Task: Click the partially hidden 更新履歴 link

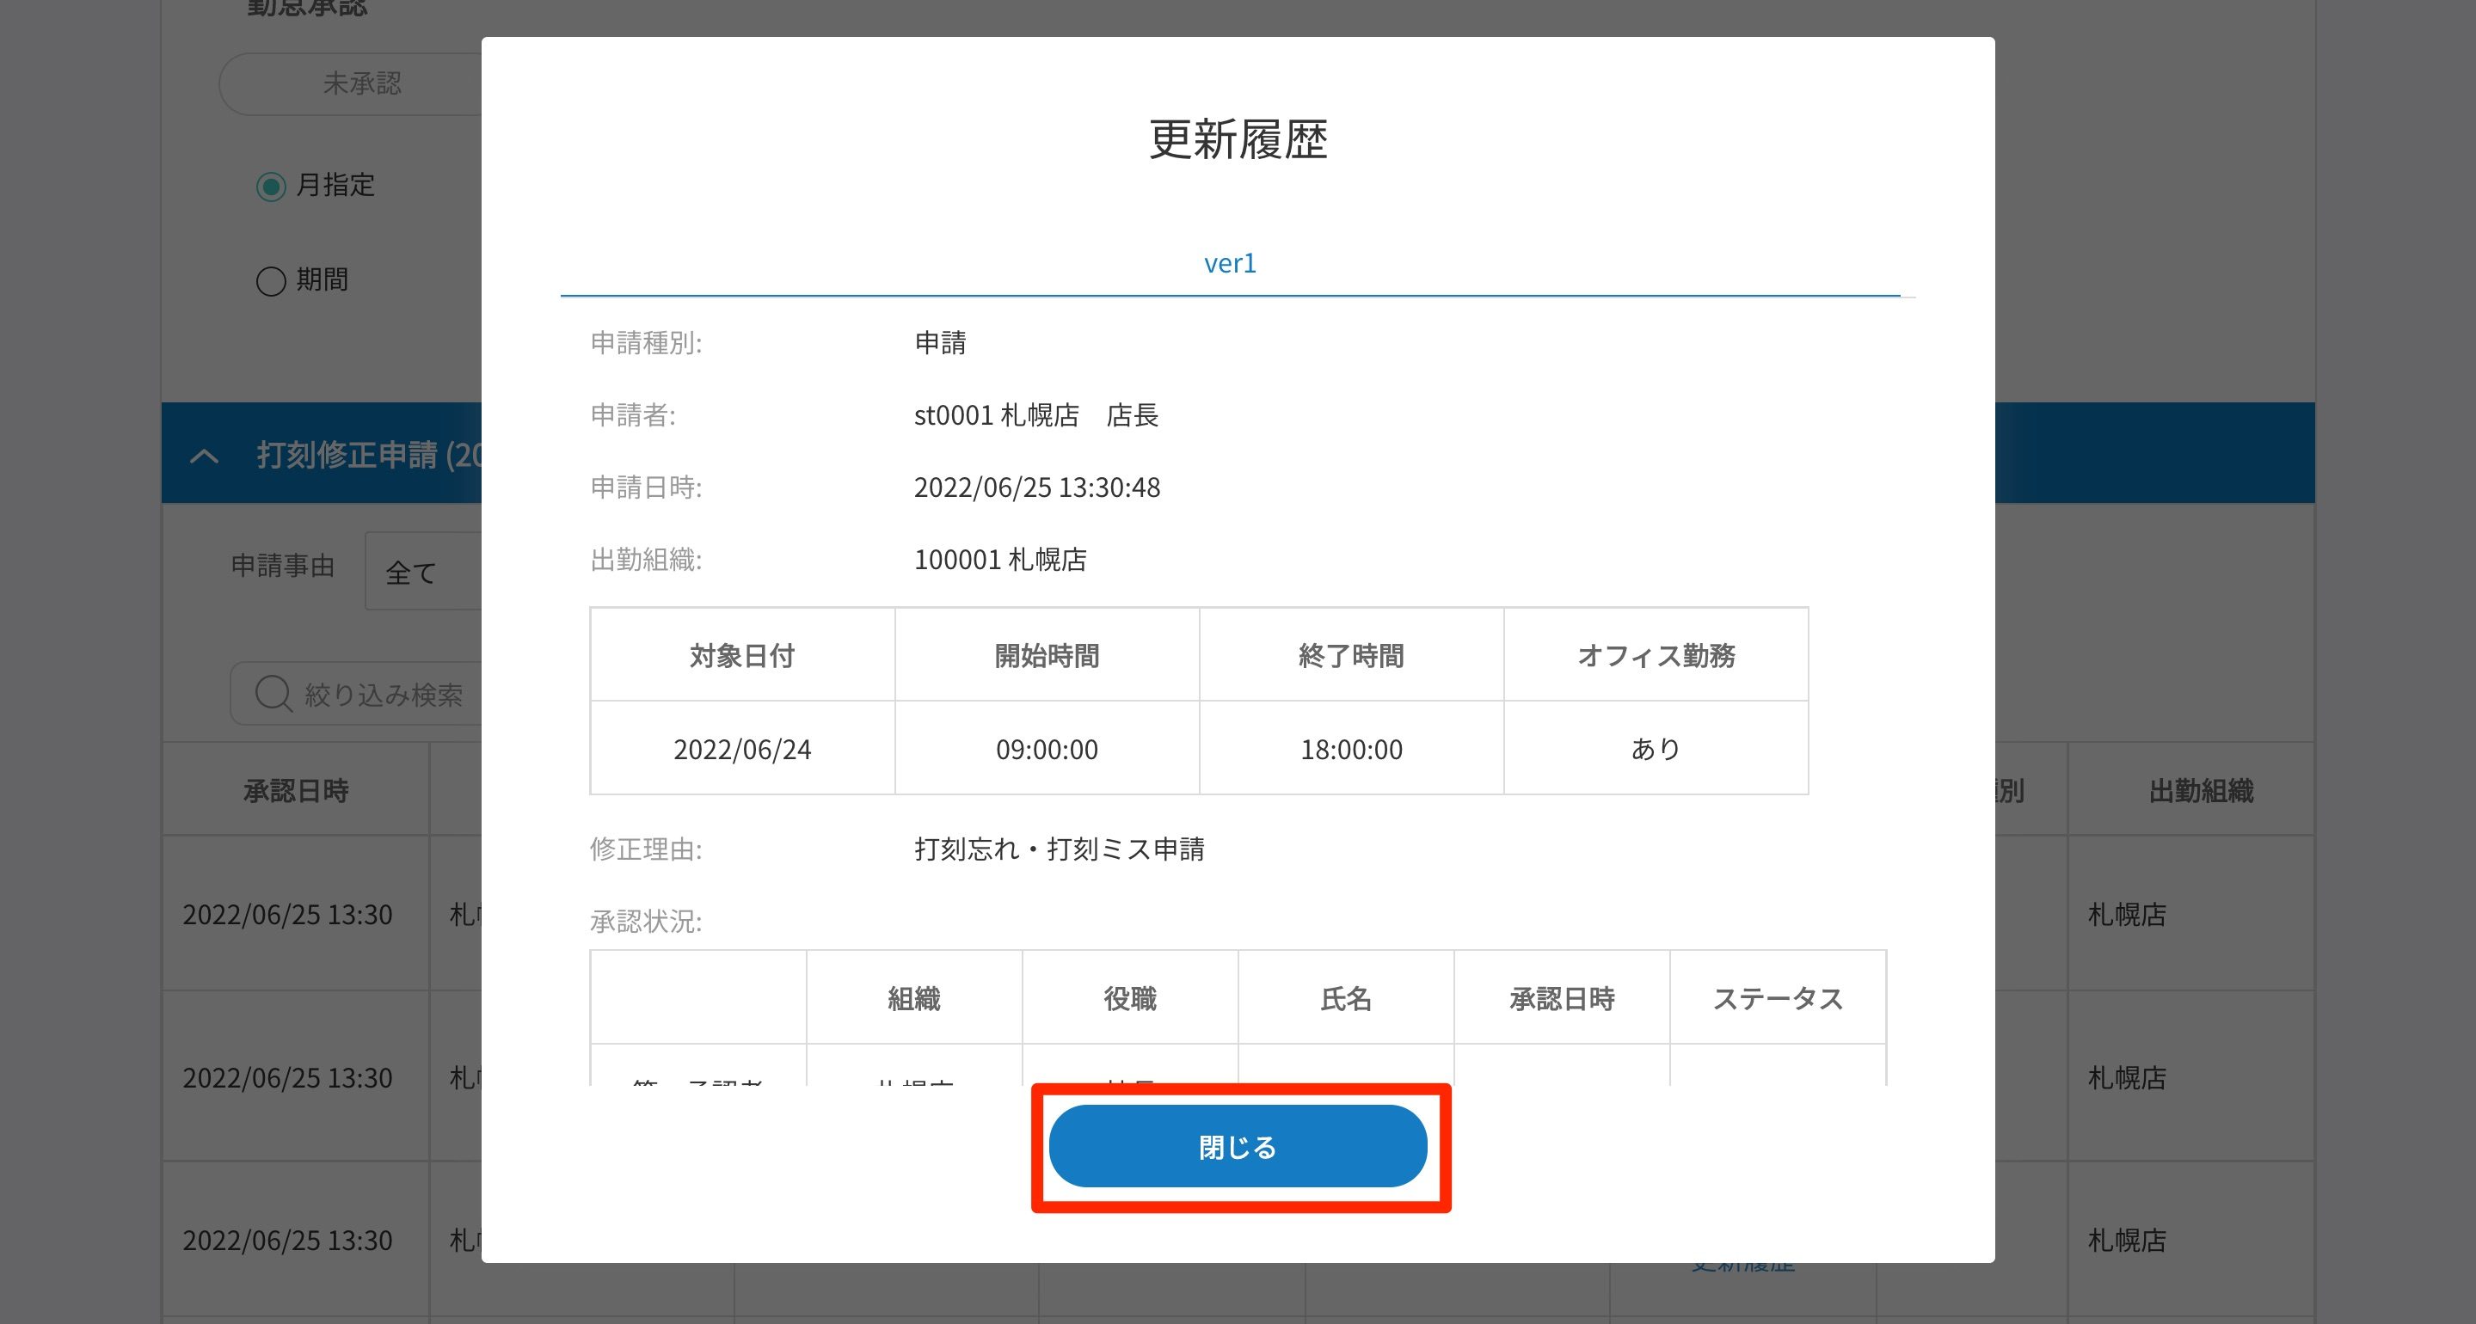Action: [x=1742, y=1267]
